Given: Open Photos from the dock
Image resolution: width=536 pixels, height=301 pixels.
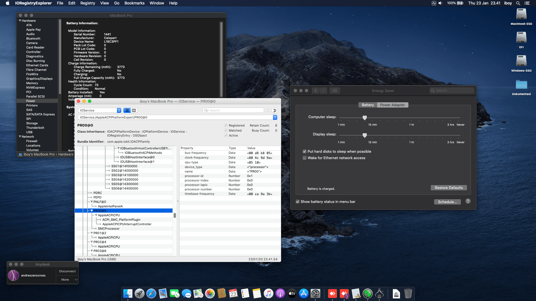Looking at the screenshot, I should [210, 293].
